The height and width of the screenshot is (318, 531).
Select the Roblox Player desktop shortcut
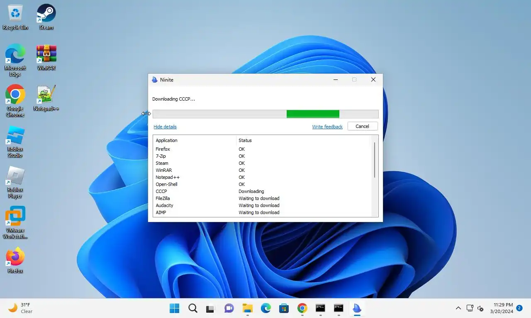click(x=15, y=182)
